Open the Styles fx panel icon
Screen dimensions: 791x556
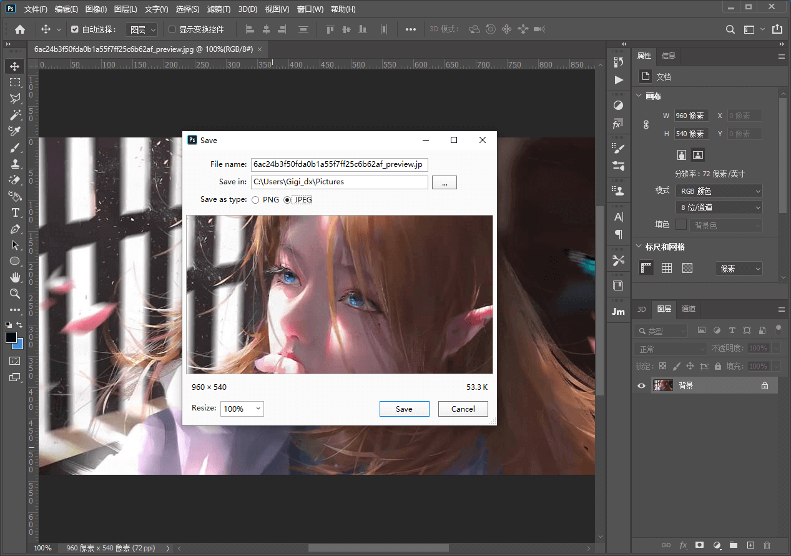pos(617,124)
